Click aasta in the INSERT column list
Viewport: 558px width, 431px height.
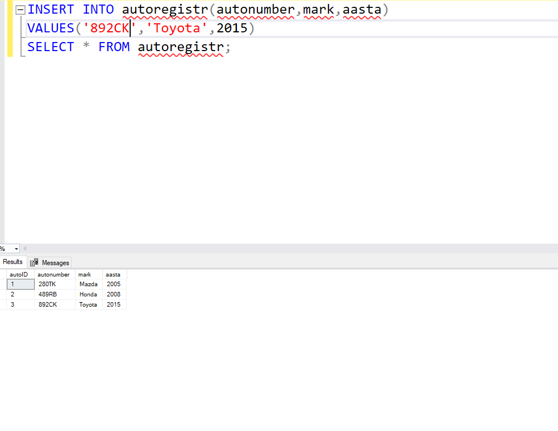(362, 10)
